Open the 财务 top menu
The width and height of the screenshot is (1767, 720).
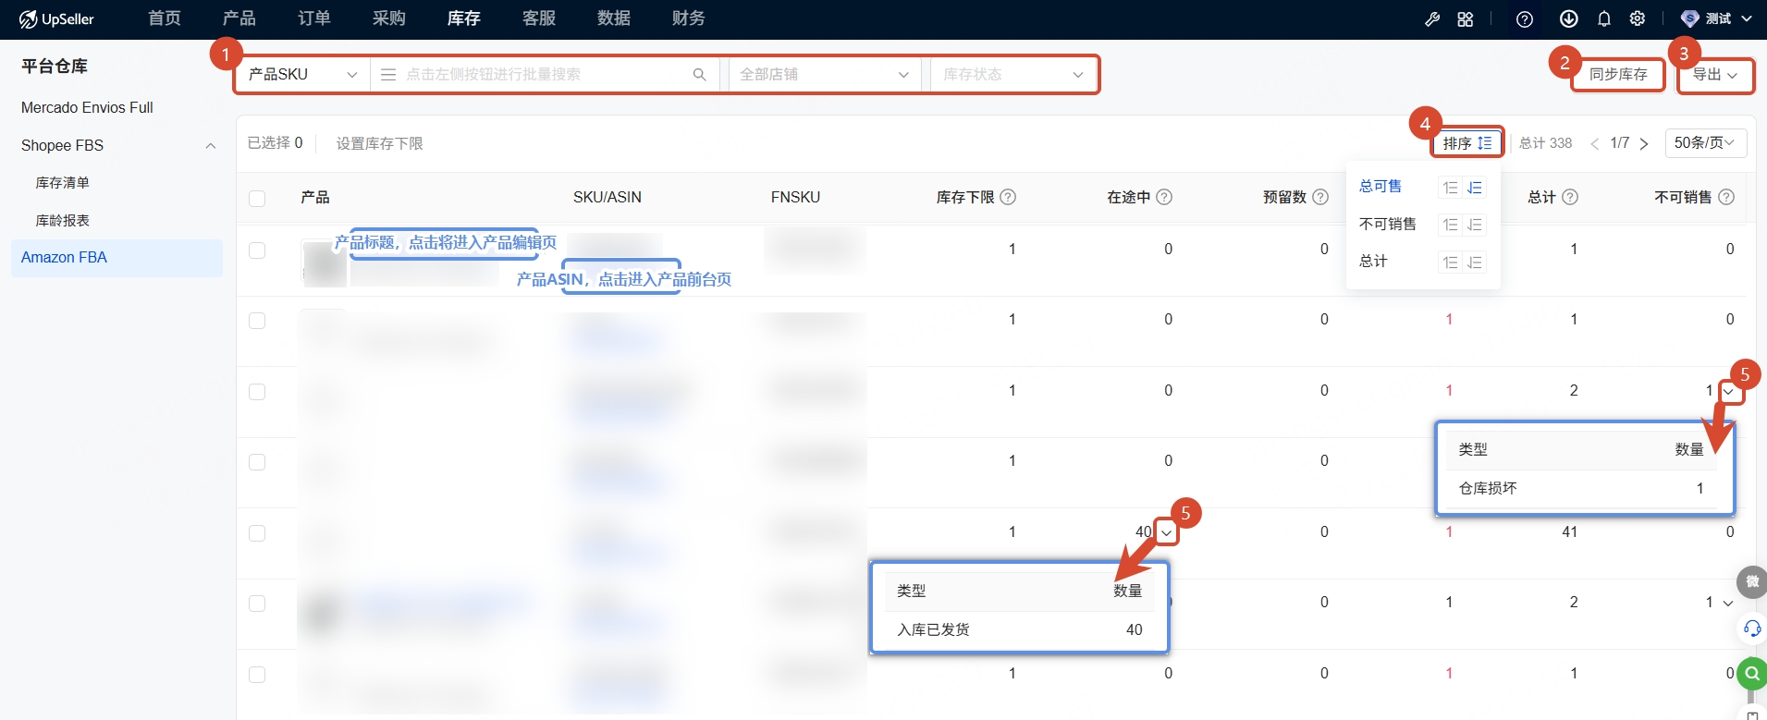[x=689, y=18]
